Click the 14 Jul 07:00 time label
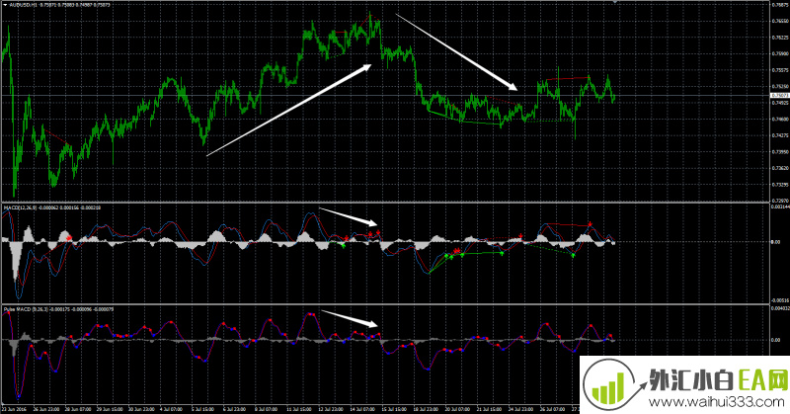 pos(362,409)
